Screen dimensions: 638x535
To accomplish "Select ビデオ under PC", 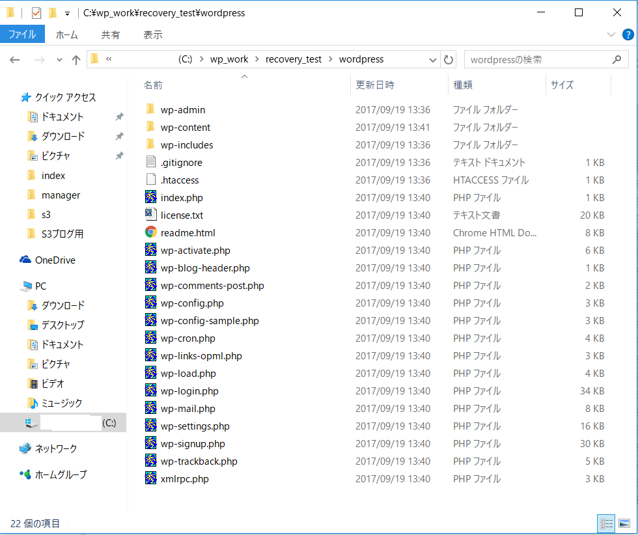I will point(53,383).
